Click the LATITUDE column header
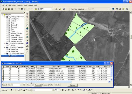The height and width of the screenshot is (94, 132). [70, 67]
